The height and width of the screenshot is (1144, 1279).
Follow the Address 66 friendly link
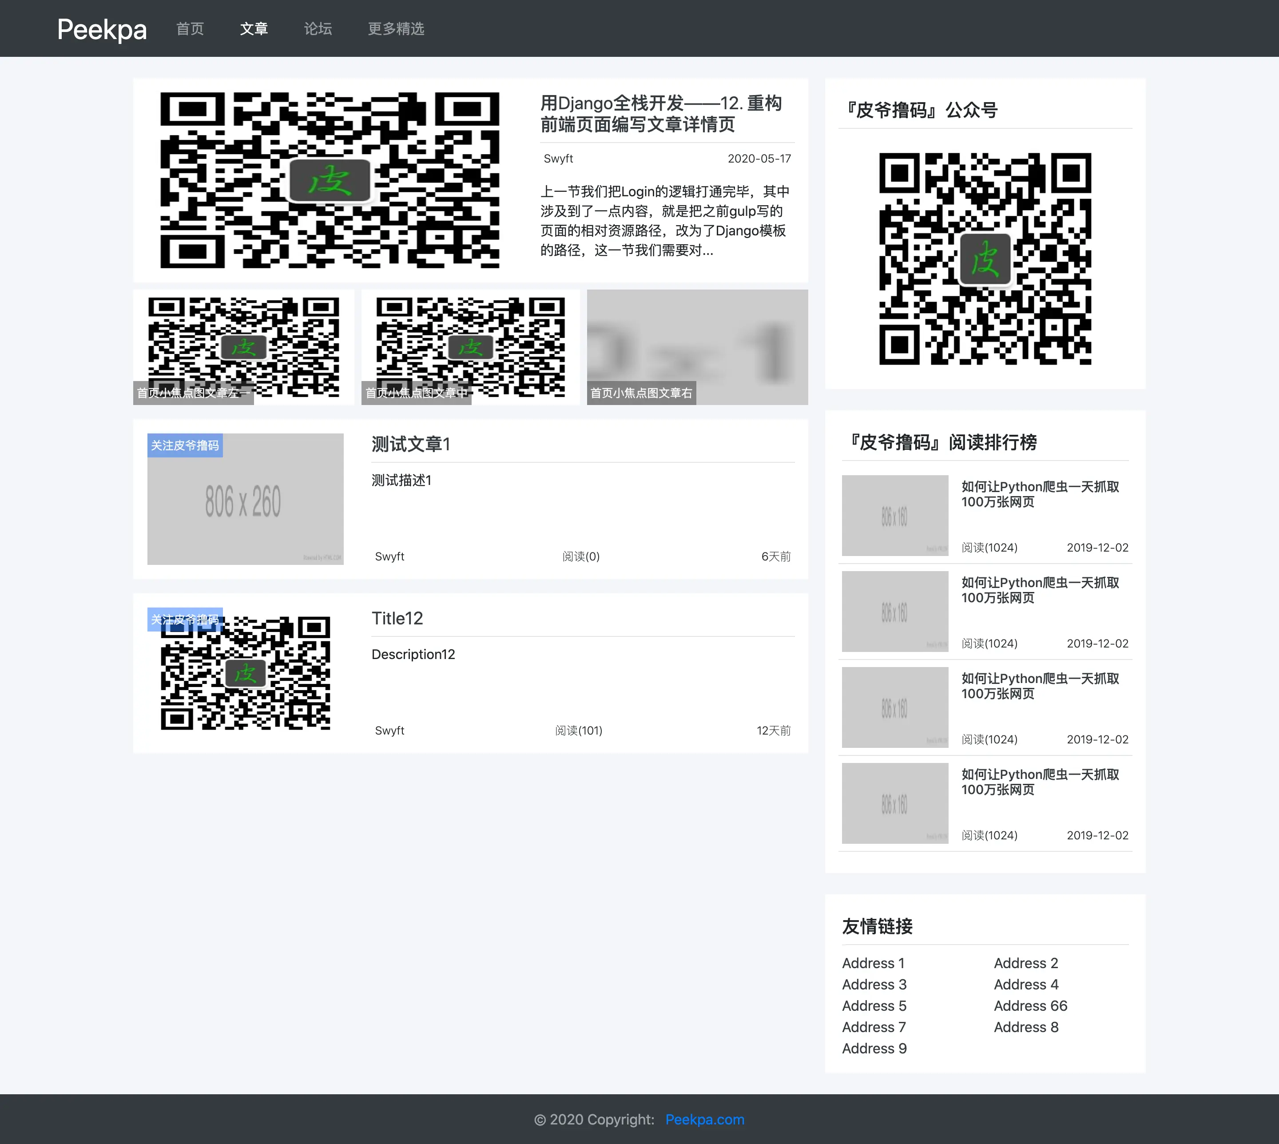(1030, 1006)
